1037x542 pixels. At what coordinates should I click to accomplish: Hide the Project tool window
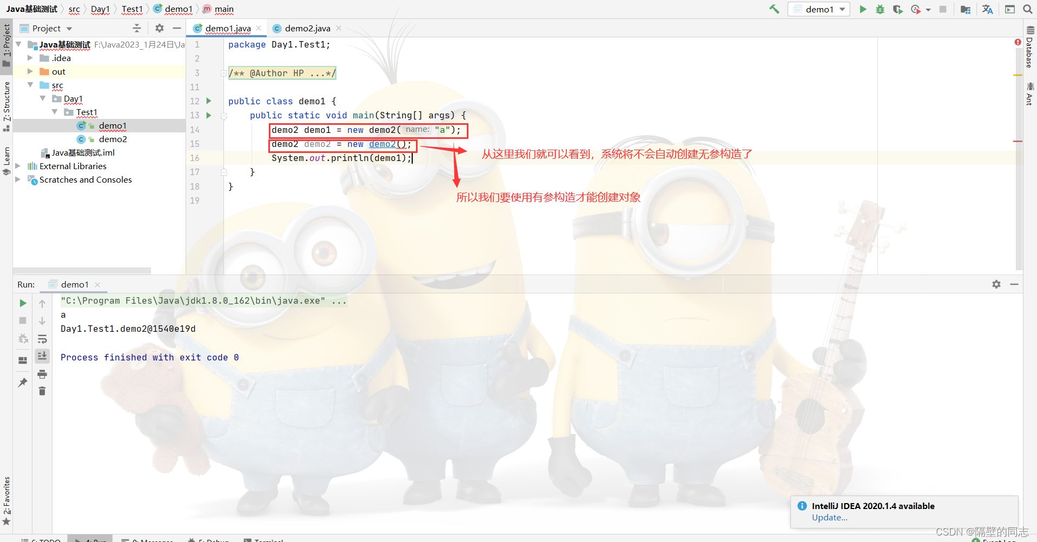click(177, 28)
